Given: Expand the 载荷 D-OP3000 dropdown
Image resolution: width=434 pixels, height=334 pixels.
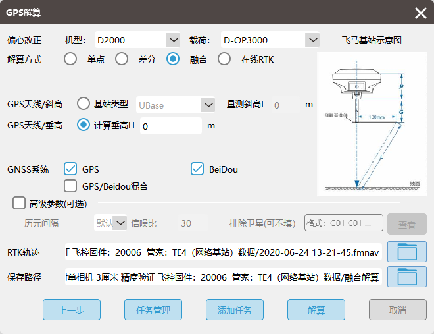Looking at the screenshot, I should (x=312, y=40).
